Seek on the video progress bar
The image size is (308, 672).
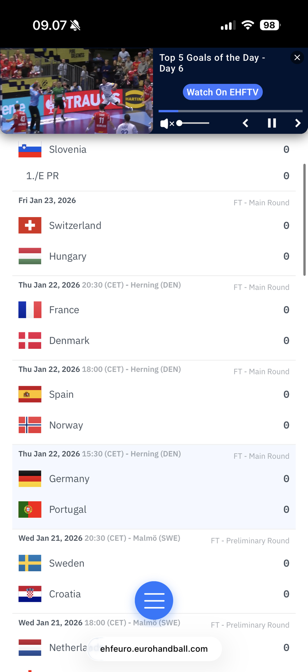tap(230, 111)
